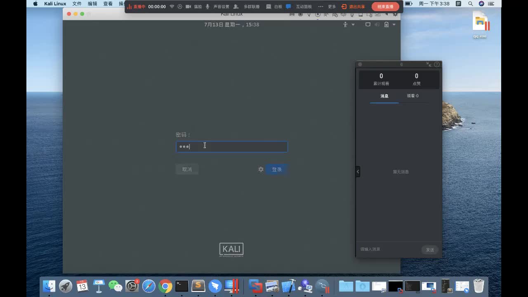Focus the 密码 password input field
Screen dimensions: 528x297
click(232, 146)
